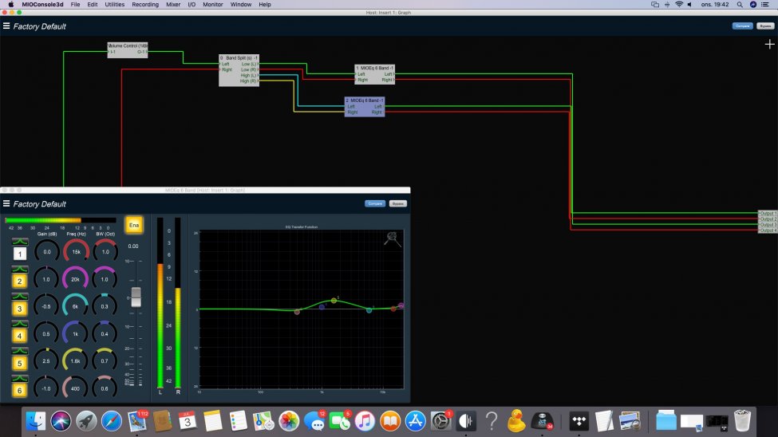Viewport: 778px width, 437px height.
Task: Open the graph window's hamburger preset menu
Action: click(6, 26)
